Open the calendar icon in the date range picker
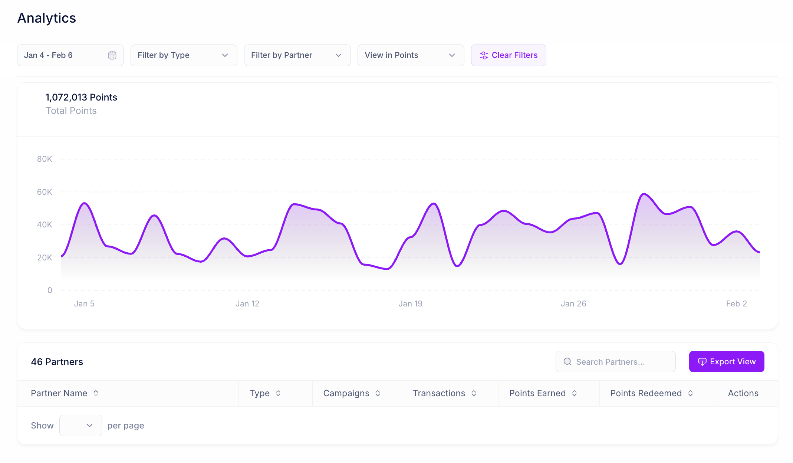793x463 pixels. point(112,55)
